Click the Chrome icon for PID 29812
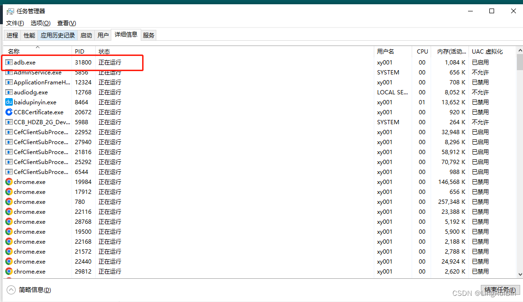Viewport: 523px width, 302px height. point(9,271)
